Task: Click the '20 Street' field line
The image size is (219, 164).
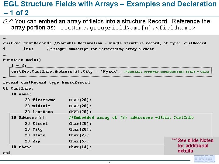Action: pos(58,124)
